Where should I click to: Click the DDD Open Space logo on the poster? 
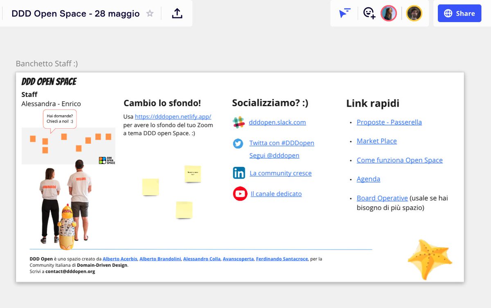[x=49, y=81]
